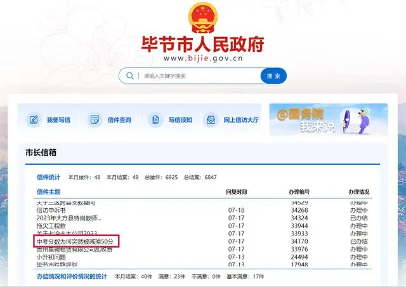The image size is (406, 287).
Task: Open the 我要写信 link
Action: 58,120
